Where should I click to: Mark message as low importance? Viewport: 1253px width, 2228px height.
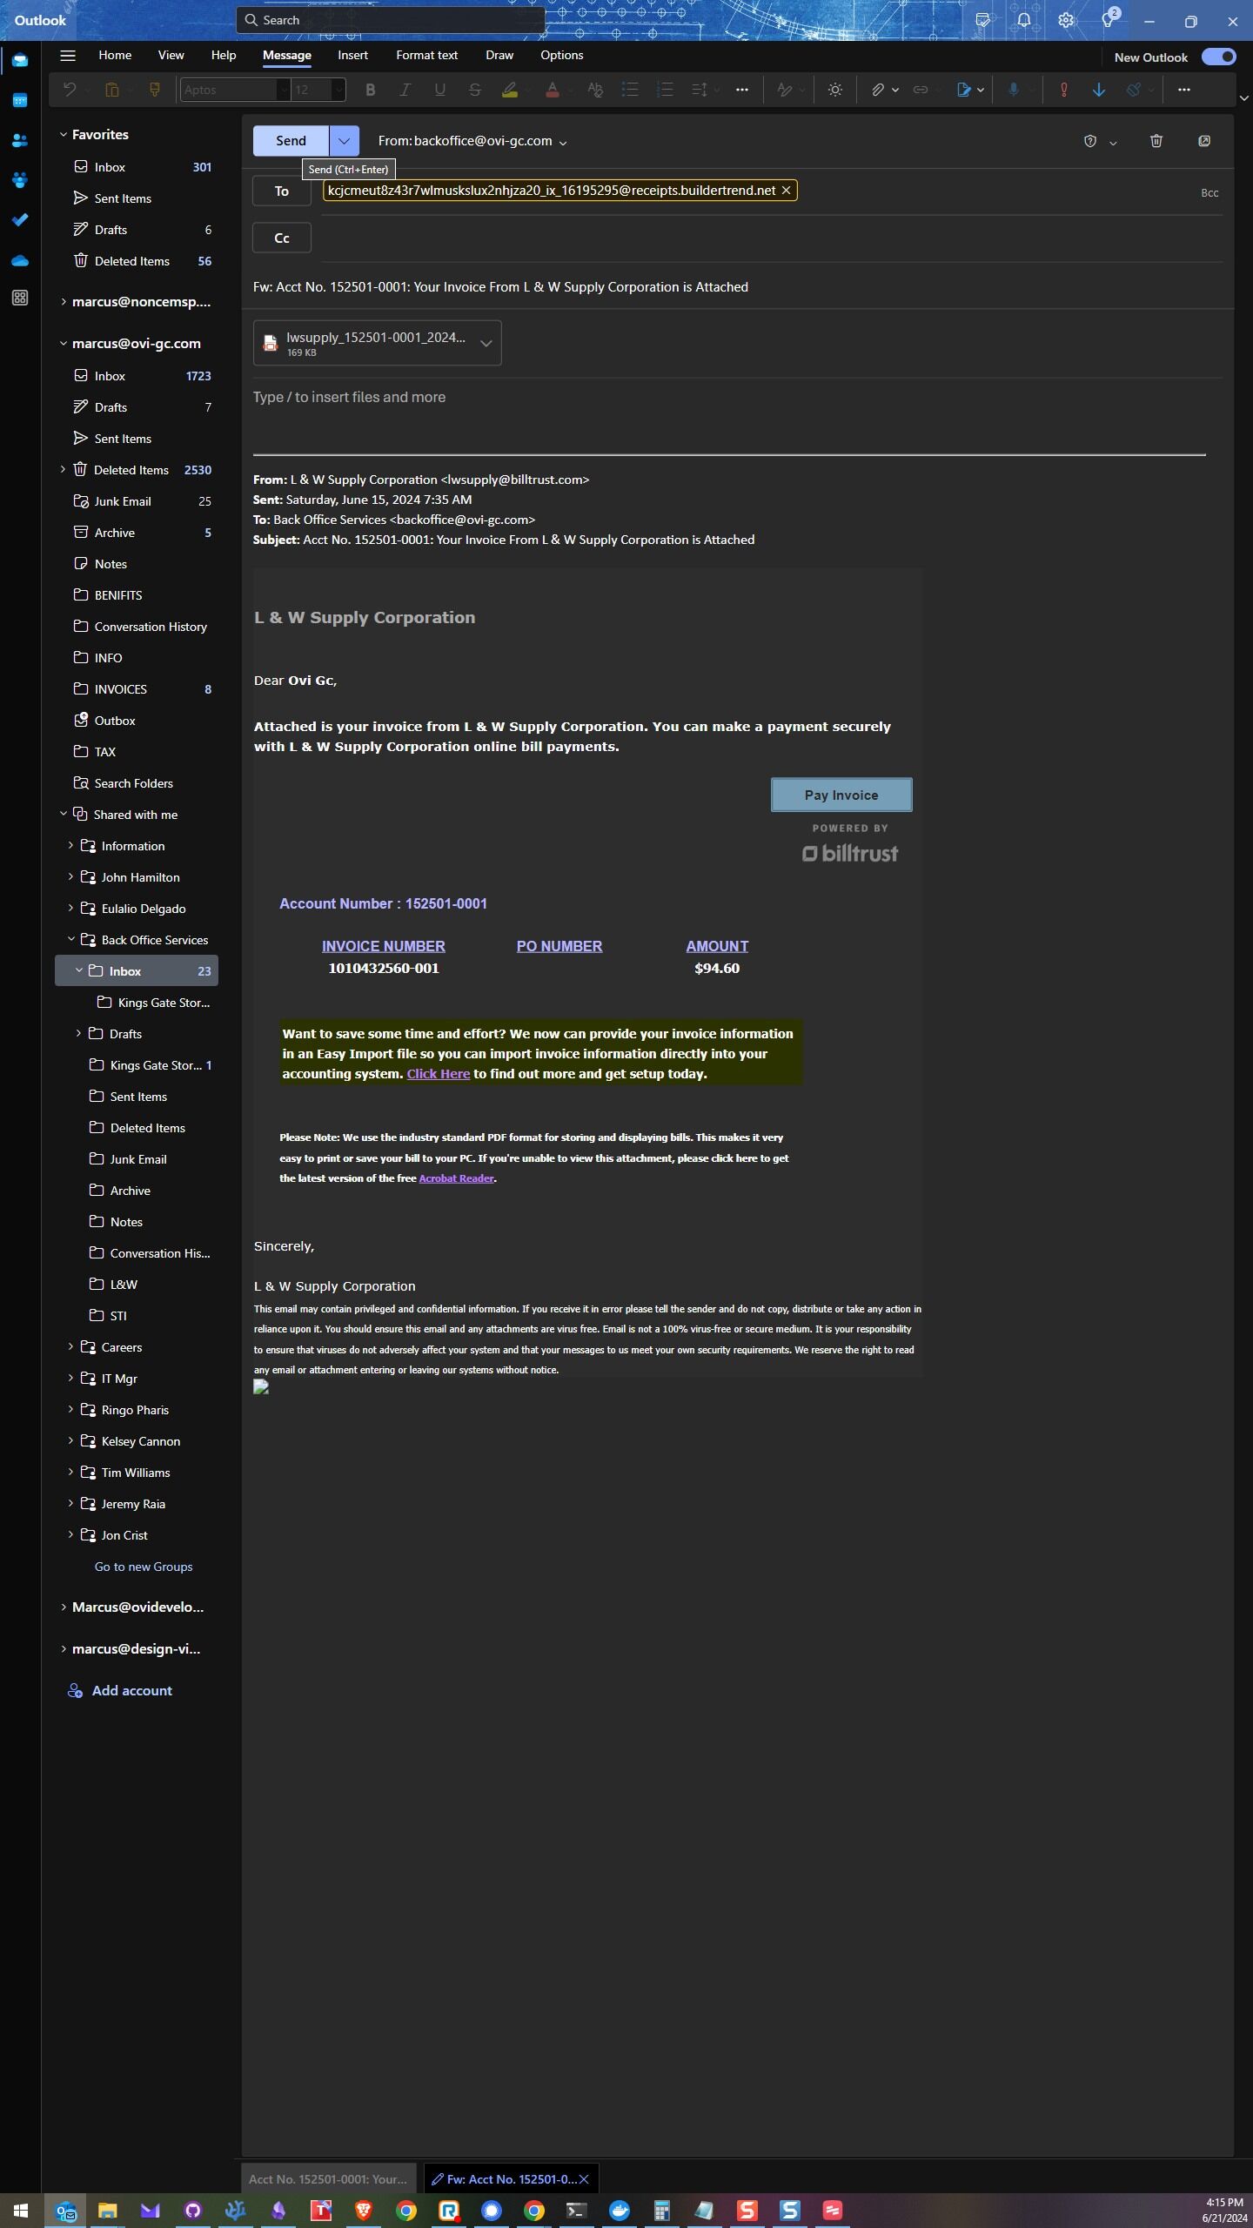(1099, 90)
